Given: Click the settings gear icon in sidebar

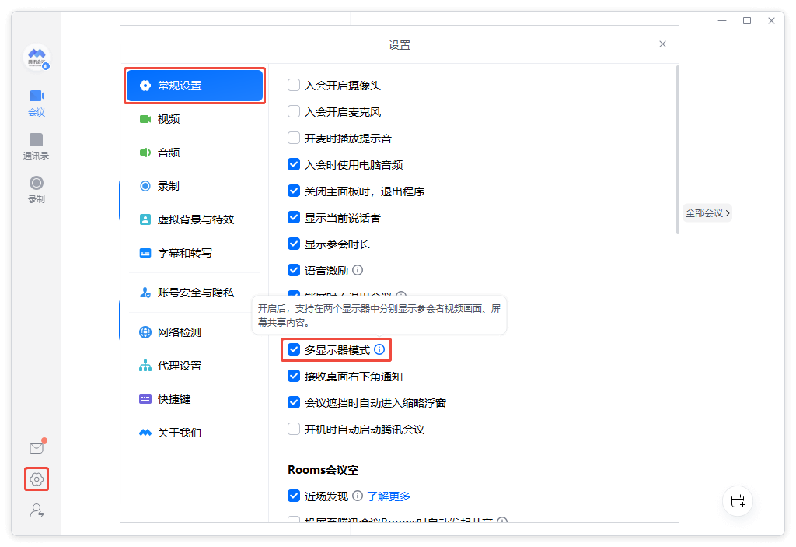Looking at the screenshot, I should (37, 479).
